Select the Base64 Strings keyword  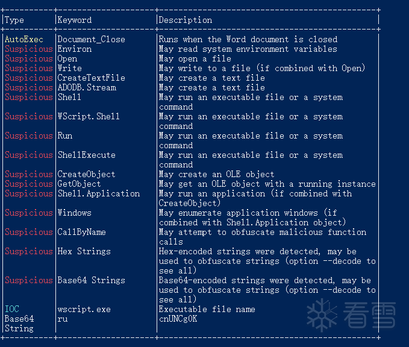(x=91, y=280)
